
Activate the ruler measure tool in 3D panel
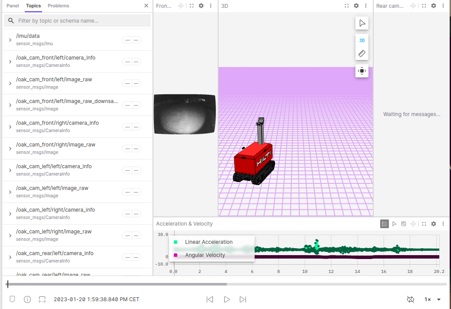pos(362,53)
